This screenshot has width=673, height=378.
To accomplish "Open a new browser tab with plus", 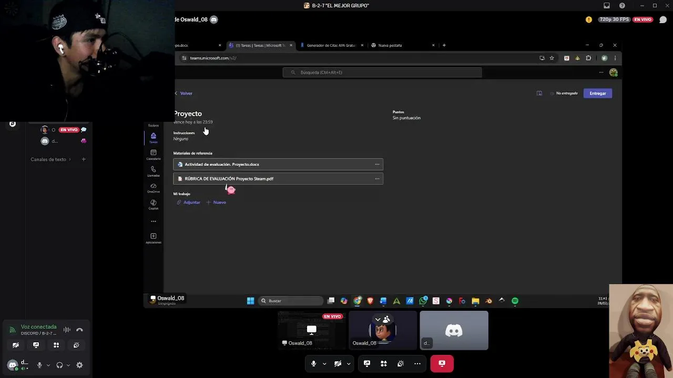I will pyautogui.click(x=444, y=45).
